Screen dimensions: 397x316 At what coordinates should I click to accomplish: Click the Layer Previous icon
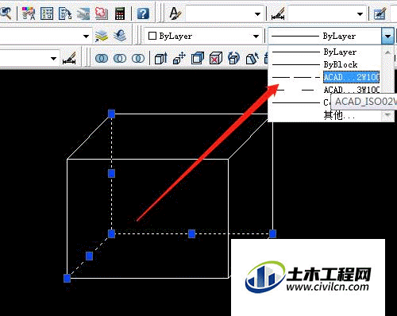120,36
